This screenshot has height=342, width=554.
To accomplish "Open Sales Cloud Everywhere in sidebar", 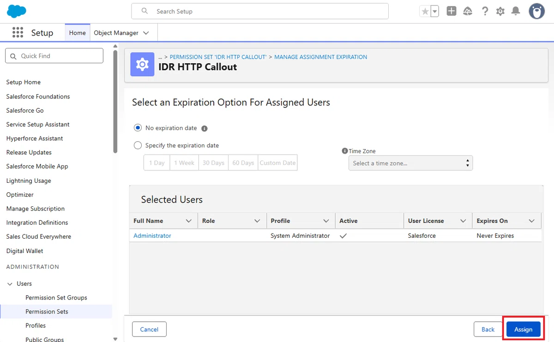I will (x=39, y=237).
